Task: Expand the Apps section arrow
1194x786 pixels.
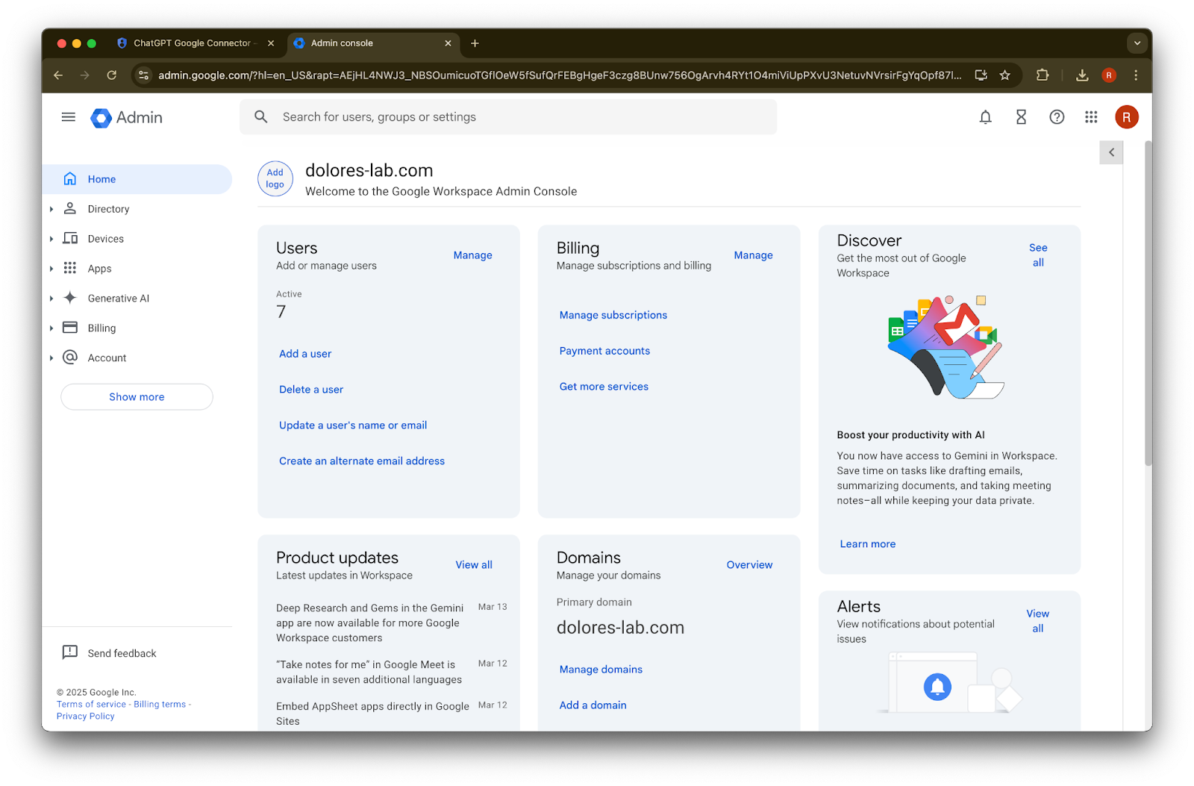Action: click(x=51, y=269)
